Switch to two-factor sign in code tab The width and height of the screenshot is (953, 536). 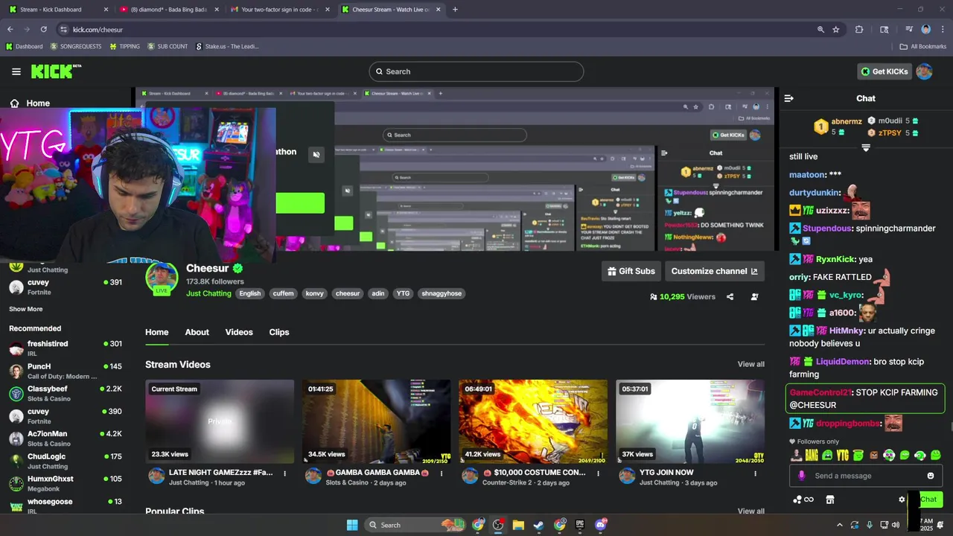278,10
